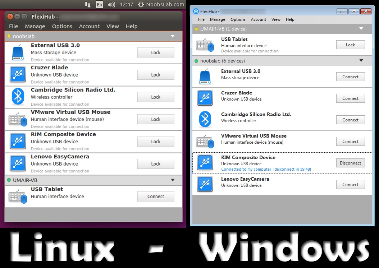Click VMware Virtual USB Mouse icon in Windows window
The image size is (379, 268).
coord(205,141)
